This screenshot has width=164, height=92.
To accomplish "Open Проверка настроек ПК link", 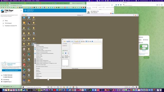I will (x=11, y=26).
